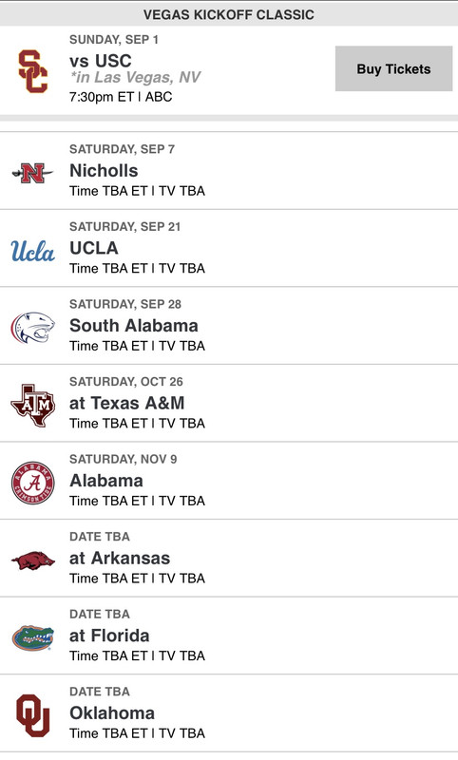Select the Oklahoma opponent name
Viewport: 458px width, 760px height.
pyautogui.click(x=112, y=713)
